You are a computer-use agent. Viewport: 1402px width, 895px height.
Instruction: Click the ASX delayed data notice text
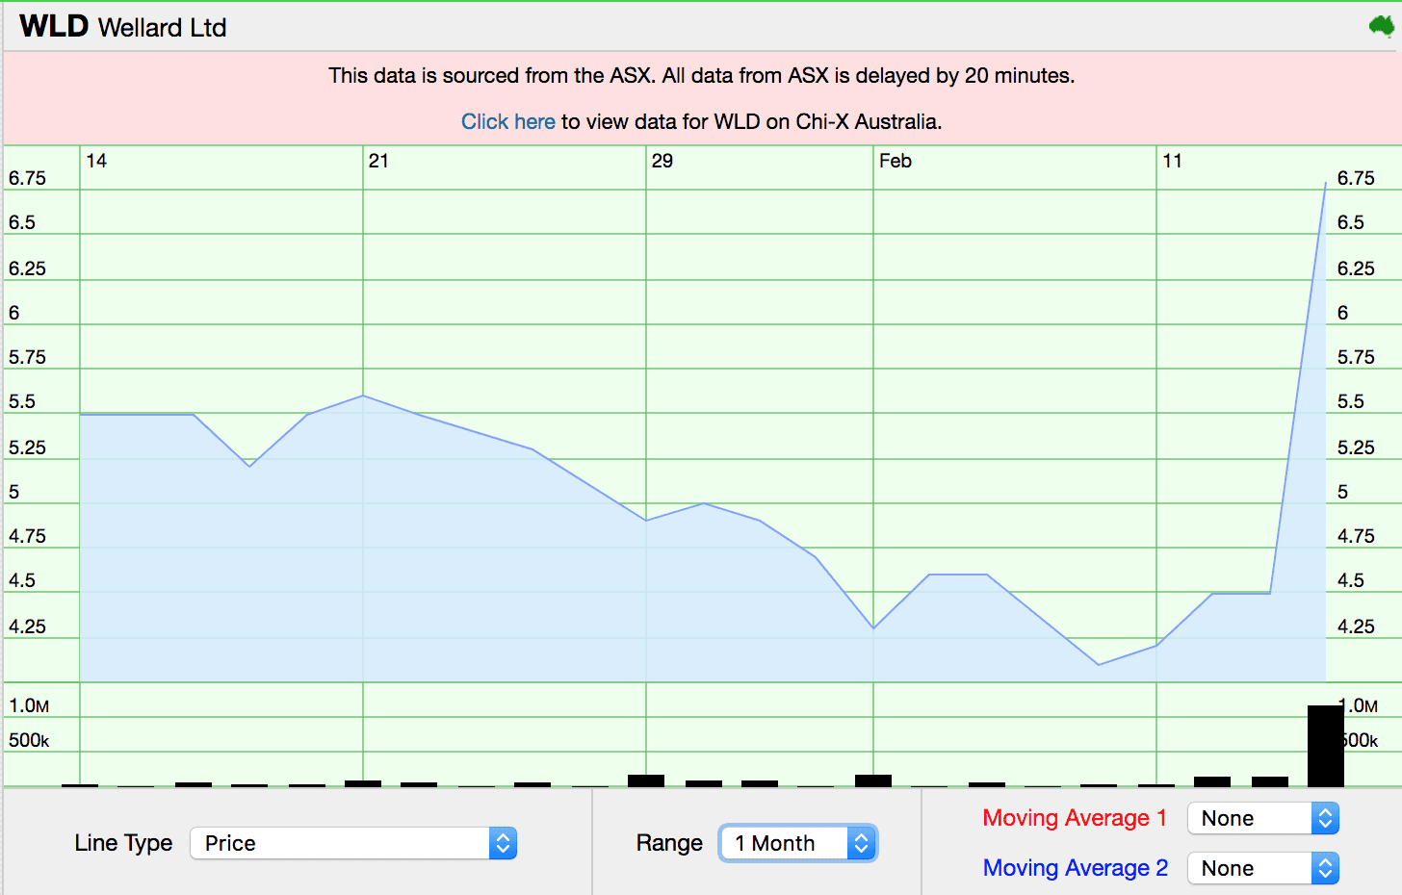pyautogui.click(x=701, y=75)
